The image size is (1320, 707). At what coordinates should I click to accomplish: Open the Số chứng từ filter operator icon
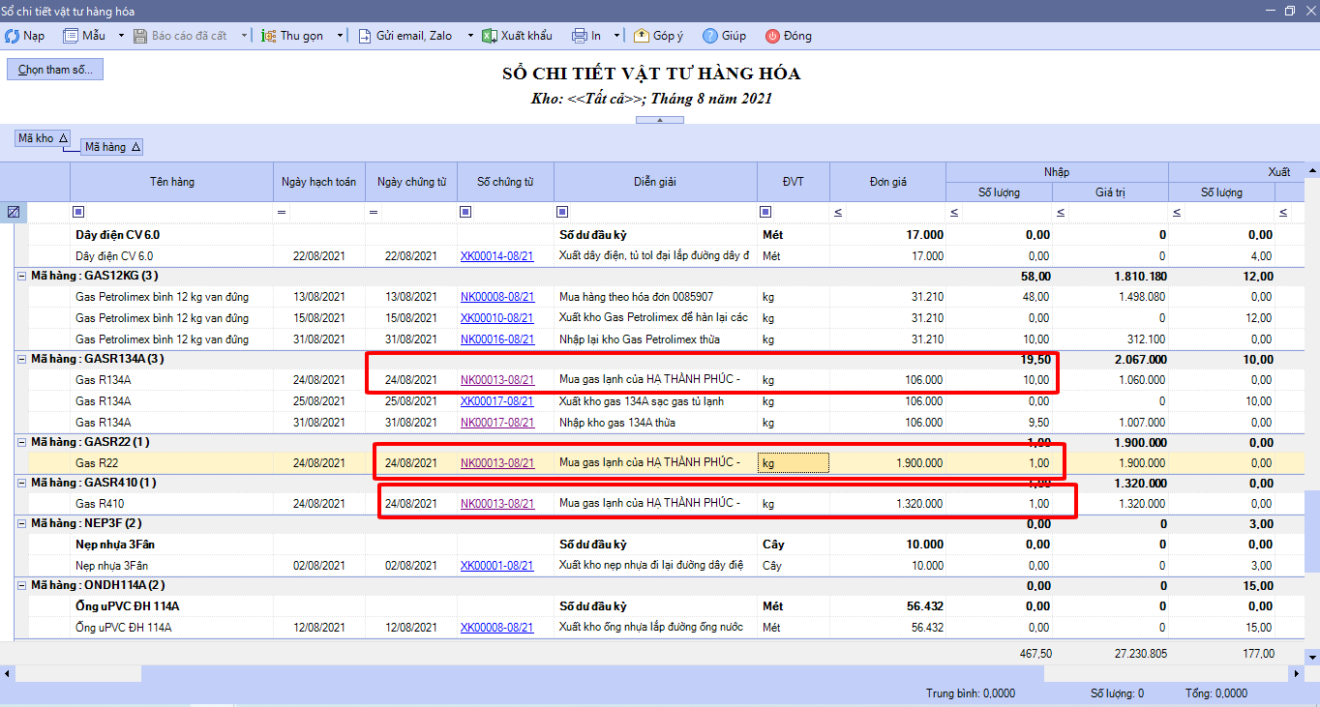465,212
